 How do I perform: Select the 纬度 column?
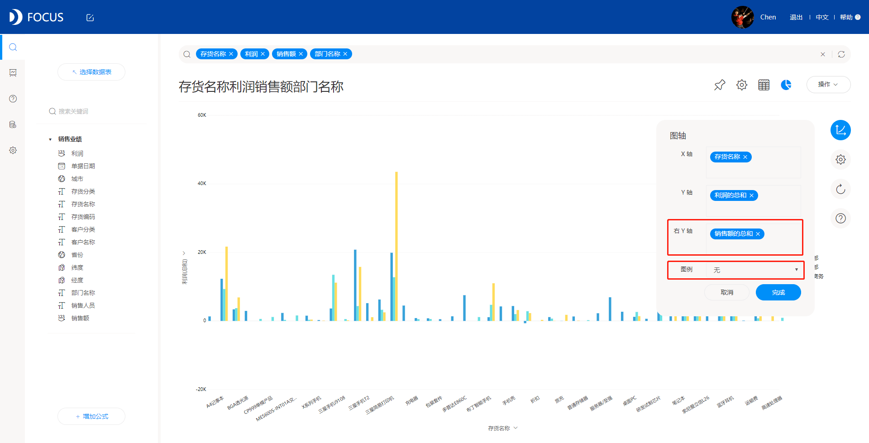click(77, 267)
